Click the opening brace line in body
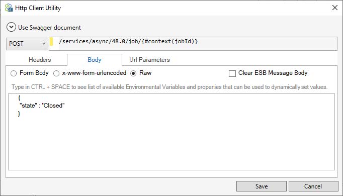 pos(19,97)
